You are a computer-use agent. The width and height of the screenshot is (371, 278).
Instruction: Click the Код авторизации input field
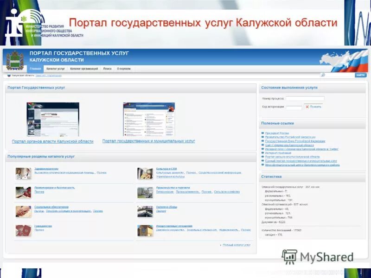point(294,108)
